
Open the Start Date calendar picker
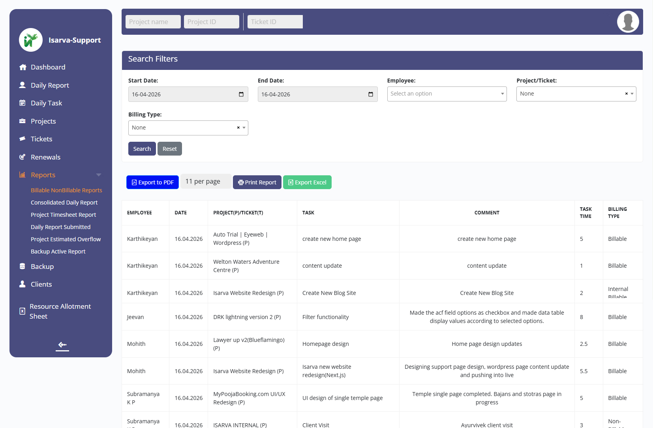click(x=241, y=94)
